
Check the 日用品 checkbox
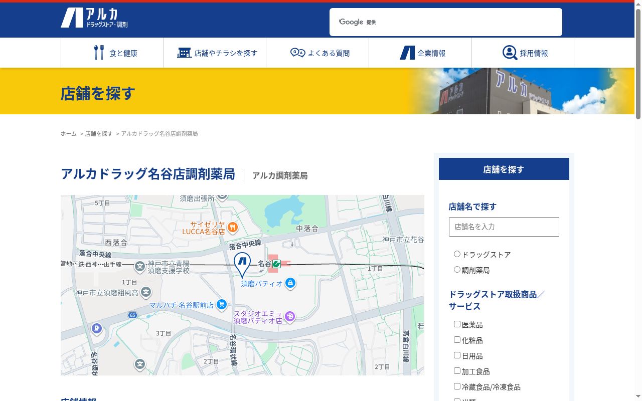coord(457,355)
